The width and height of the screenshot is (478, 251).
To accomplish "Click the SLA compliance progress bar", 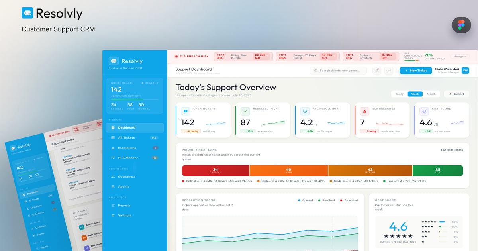I will [412, 61].
